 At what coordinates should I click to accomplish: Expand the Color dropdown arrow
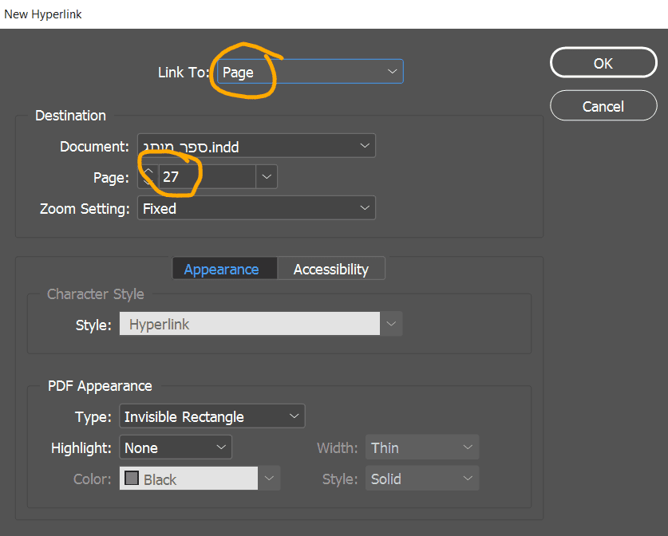[269, 479]
